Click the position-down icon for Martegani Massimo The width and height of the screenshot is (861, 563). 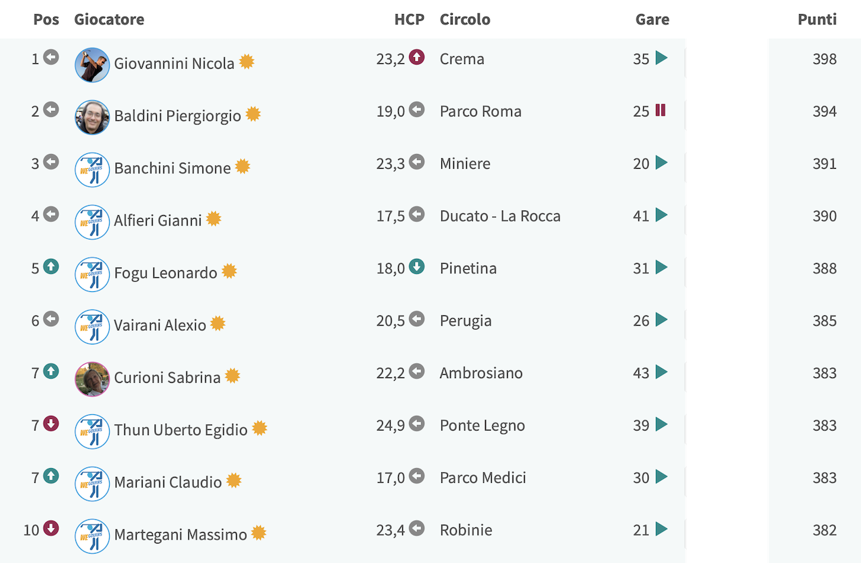click(51, 528)
